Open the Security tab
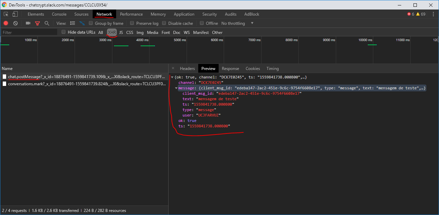Image resolution: width=439 pixels, height=215 pixels. coord(209,14)
